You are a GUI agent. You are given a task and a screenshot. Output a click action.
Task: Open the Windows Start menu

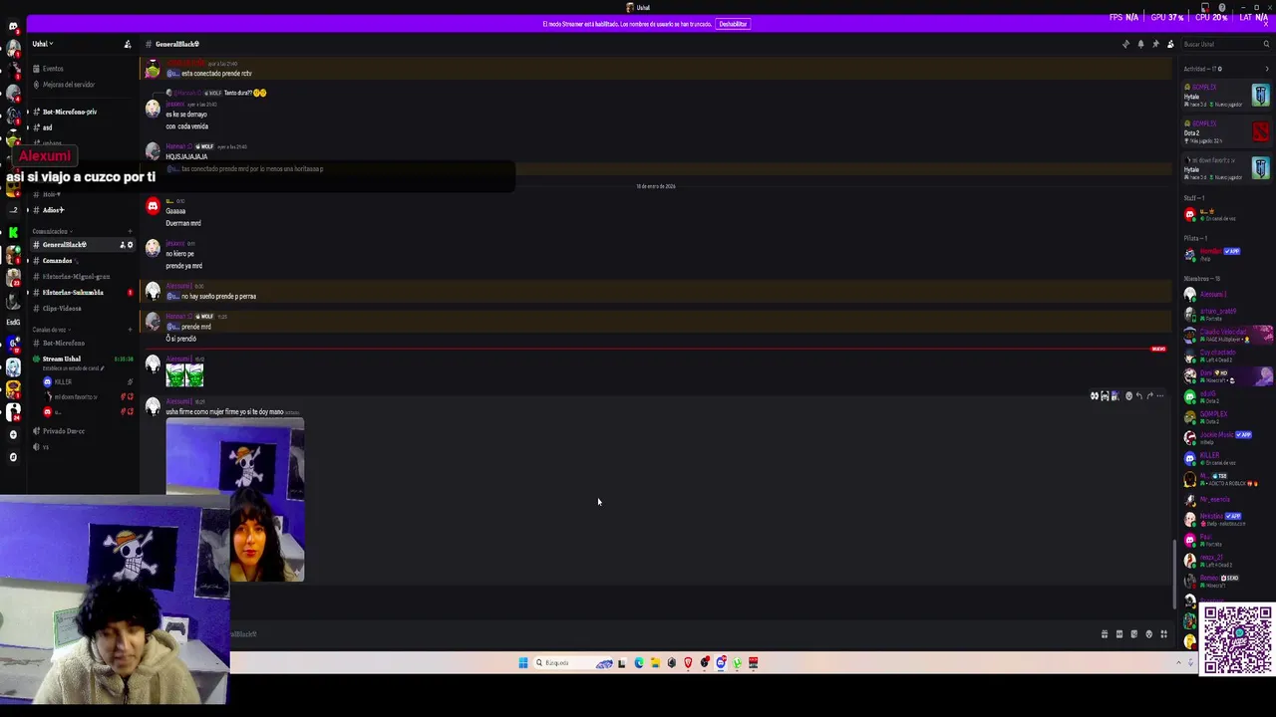click(523, 663)
